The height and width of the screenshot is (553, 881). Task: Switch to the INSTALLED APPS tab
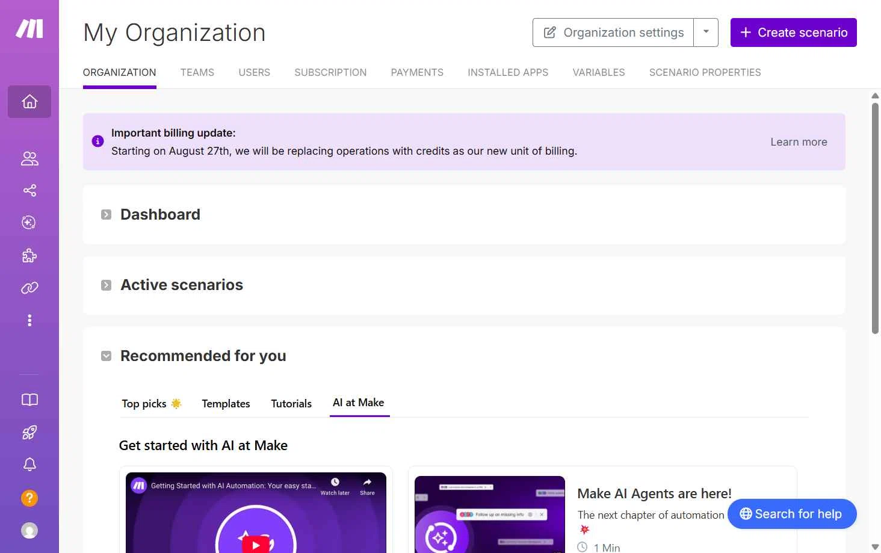coord(508,72)
